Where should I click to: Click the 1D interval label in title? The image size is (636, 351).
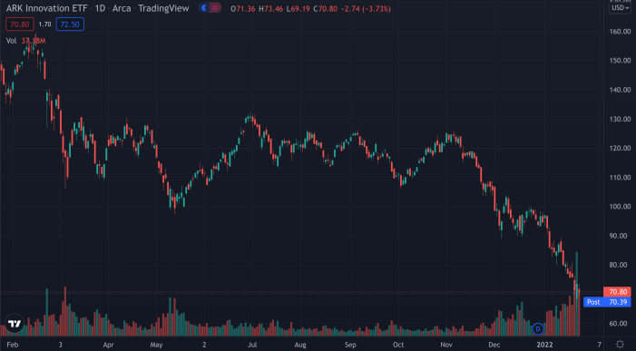pyautogui.click(x=100, y=8)
